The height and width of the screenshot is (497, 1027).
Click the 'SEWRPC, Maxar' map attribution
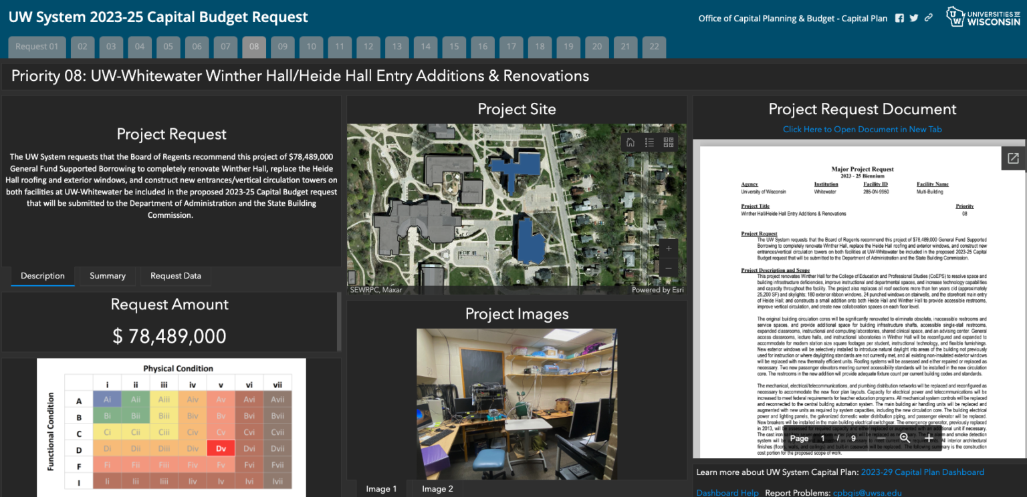coord(376,290)
